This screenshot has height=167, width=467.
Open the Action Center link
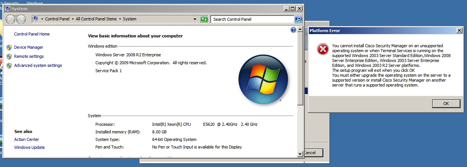point(26,139)
